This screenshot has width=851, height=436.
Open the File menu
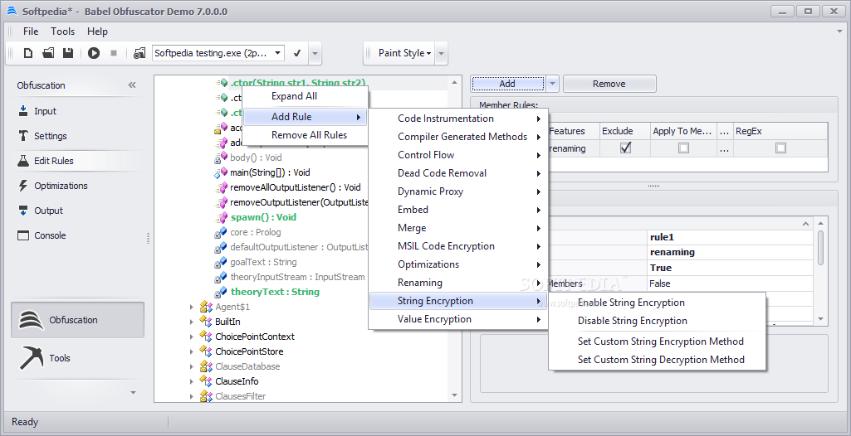click(x=31, y=31)
